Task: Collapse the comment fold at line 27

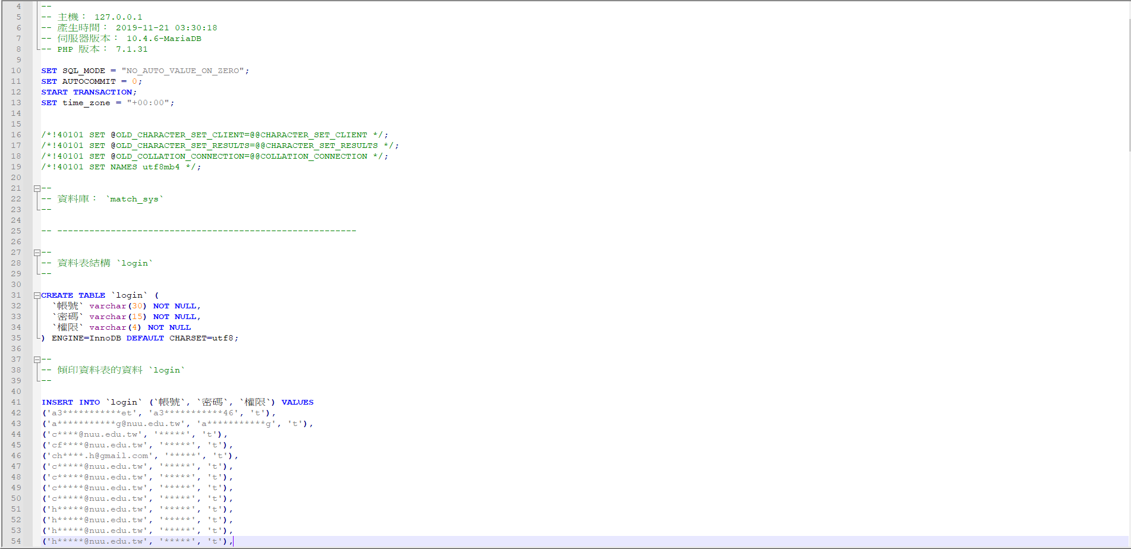Action: tap(37, 253)
